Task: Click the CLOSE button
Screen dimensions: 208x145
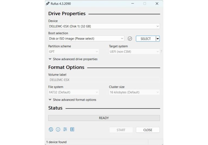Action: 148,130
